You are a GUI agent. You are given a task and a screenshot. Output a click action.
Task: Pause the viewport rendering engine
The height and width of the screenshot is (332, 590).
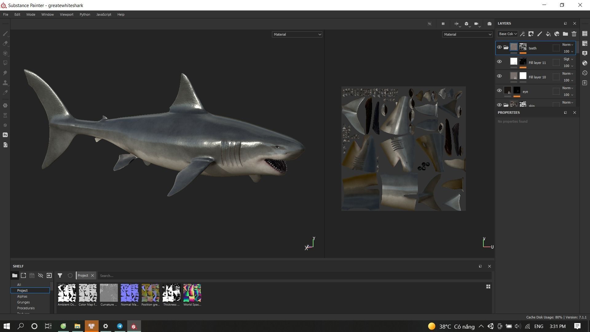click(443, 24)
